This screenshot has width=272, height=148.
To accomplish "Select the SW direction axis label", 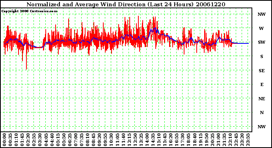I will tap(262, 42).
